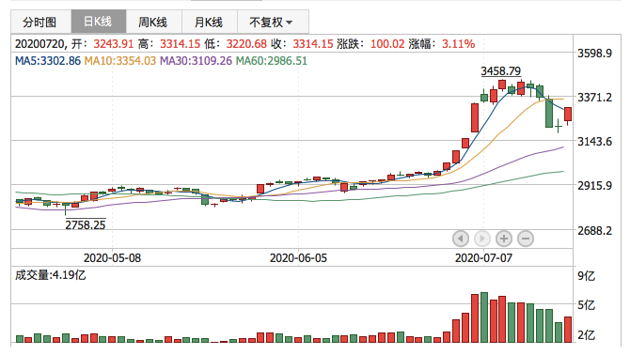Switch to the 分时图 tab
The width and height of the screenshot is (630, 355).
click(40, 22)
